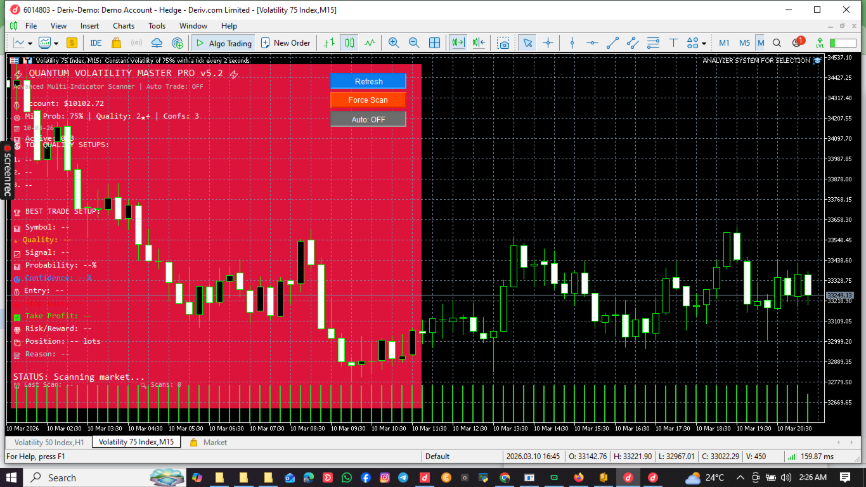Screen dimensions: 866x487
Task: Toggle chart shift
Action: 479,43
